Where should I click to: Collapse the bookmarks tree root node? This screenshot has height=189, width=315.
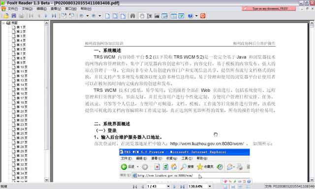click(3, 23)
